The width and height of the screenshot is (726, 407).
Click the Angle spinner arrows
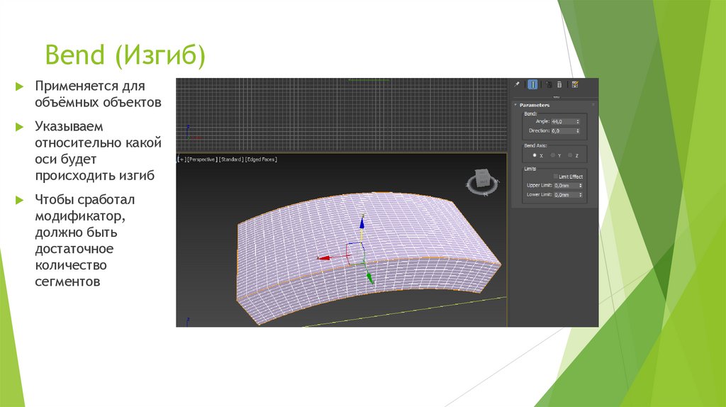pyautogui.click(x=578, y=121)
